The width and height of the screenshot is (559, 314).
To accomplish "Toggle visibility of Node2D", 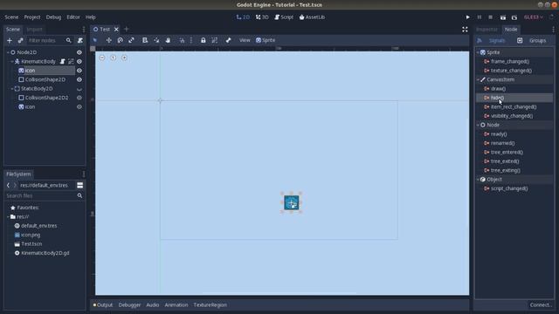I will pyautogui.click(x=79, y=52).
